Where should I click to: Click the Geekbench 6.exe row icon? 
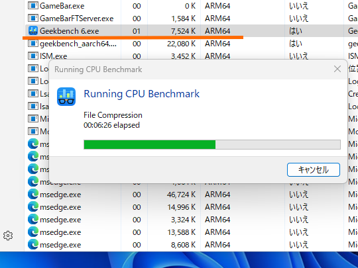[33, 30]
